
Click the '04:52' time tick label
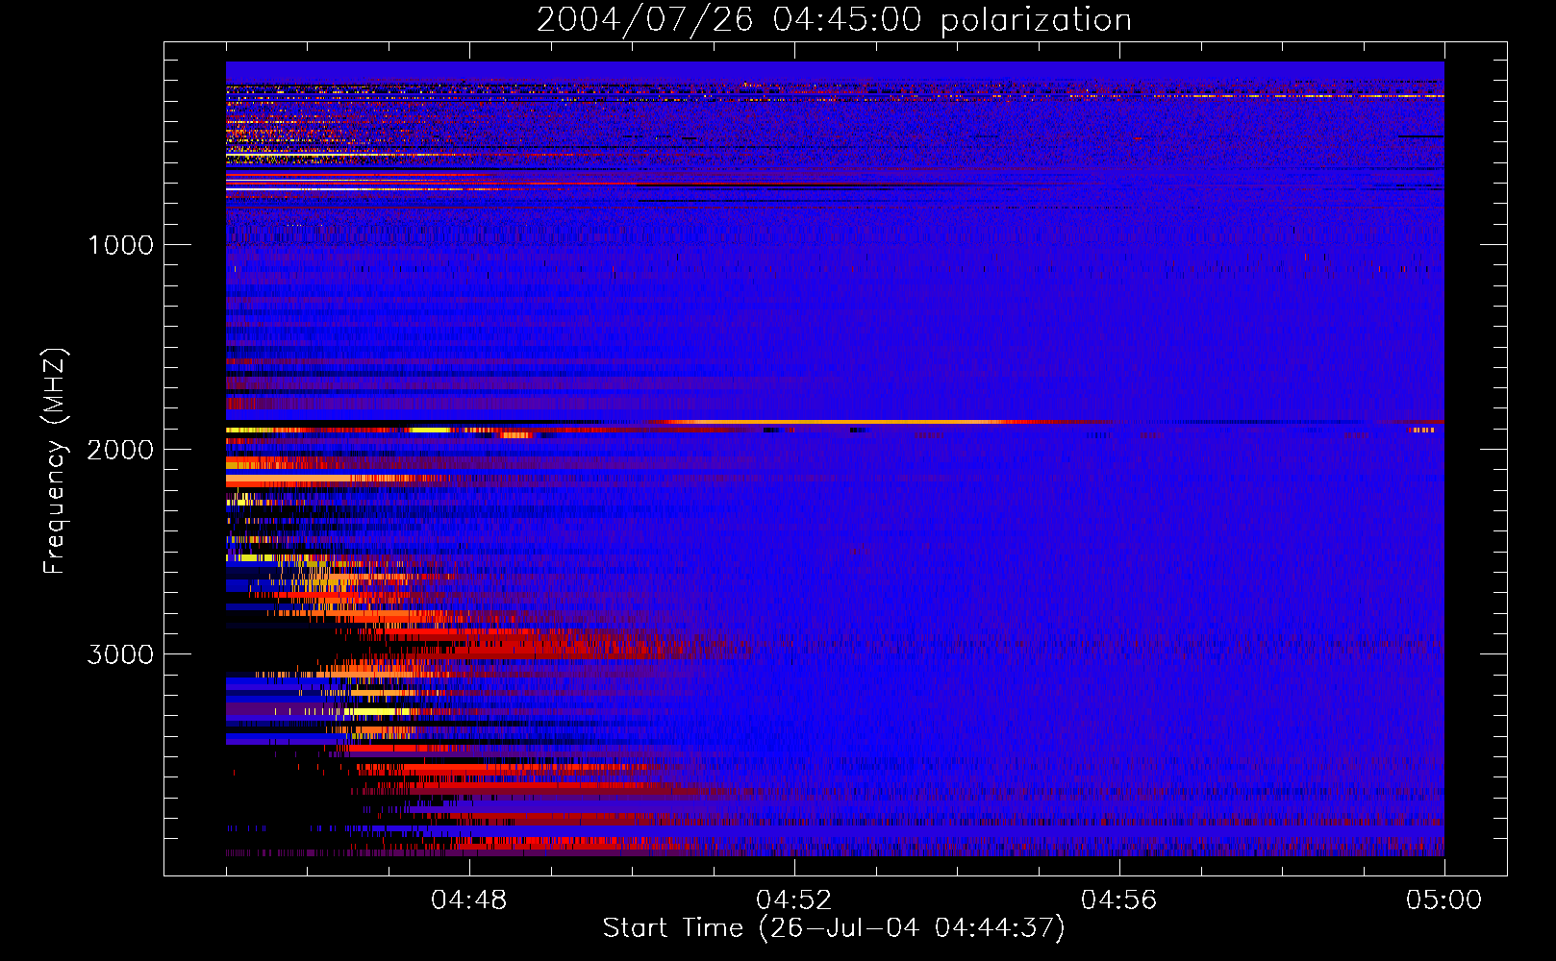(x=794, y=900)
